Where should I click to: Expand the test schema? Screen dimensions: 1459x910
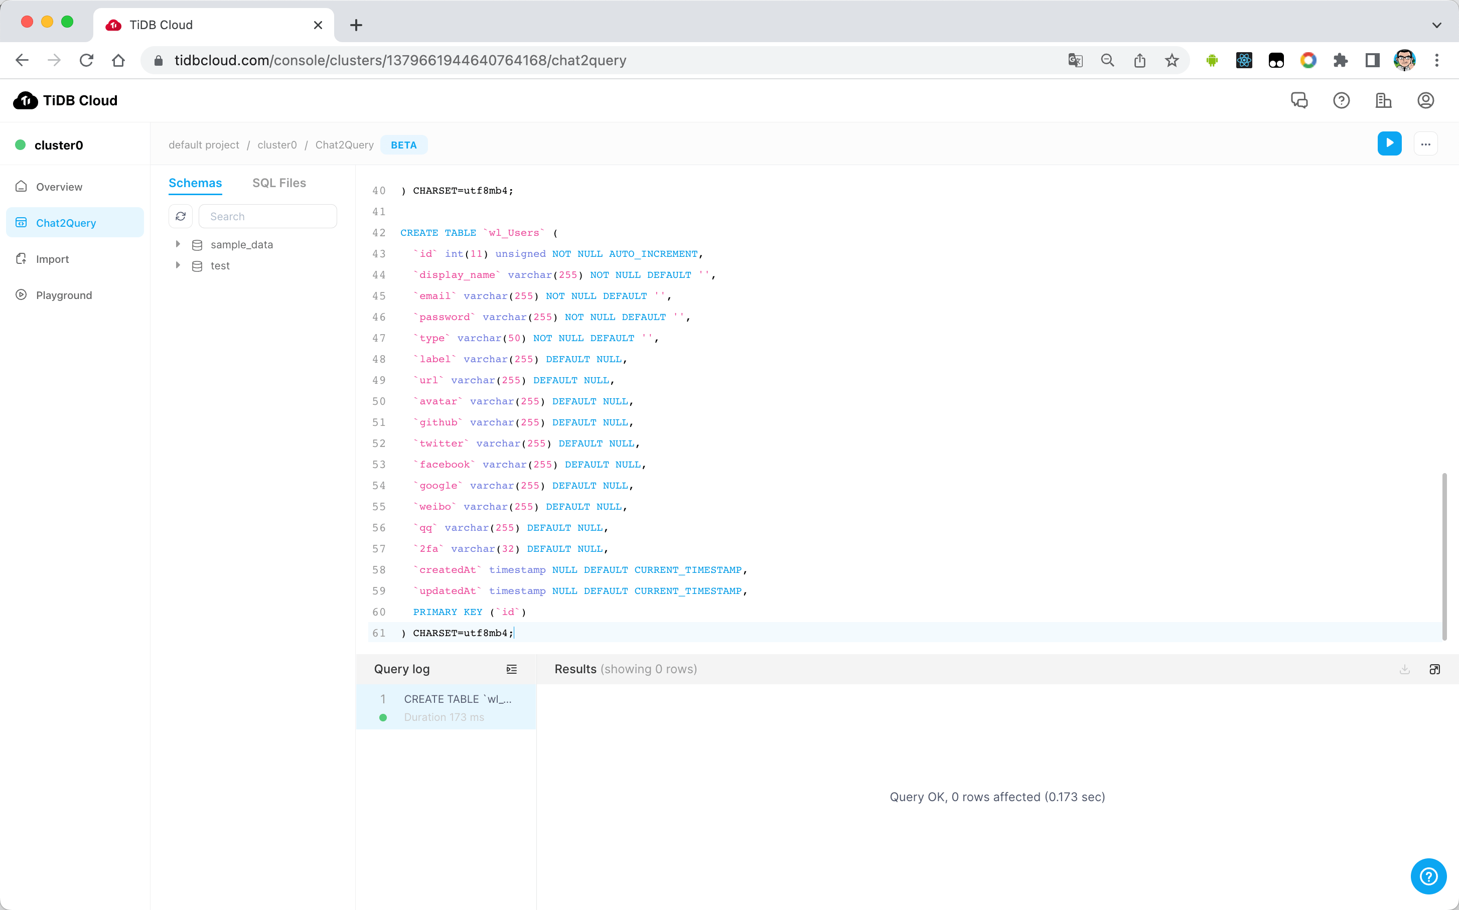(x=178, y=265)
